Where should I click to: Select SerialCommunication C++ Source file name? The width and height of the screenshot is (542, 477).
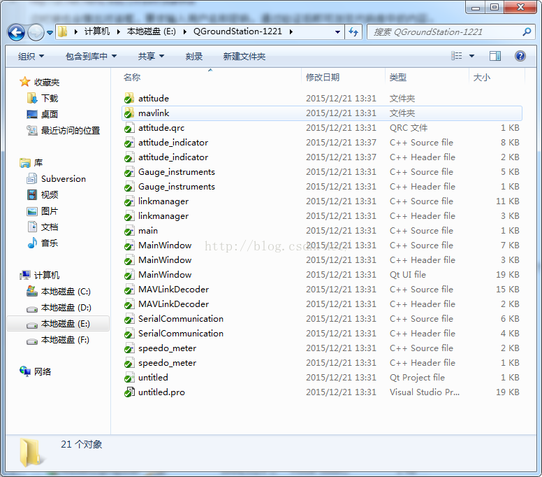tap(181, 318)
